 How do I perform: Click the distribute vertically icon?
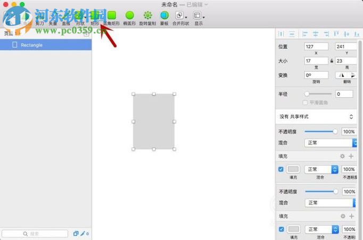(292, 34)
